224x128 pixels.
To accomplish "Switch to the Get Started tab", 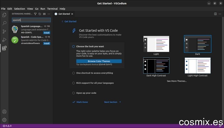I will [x=64, y=14].
